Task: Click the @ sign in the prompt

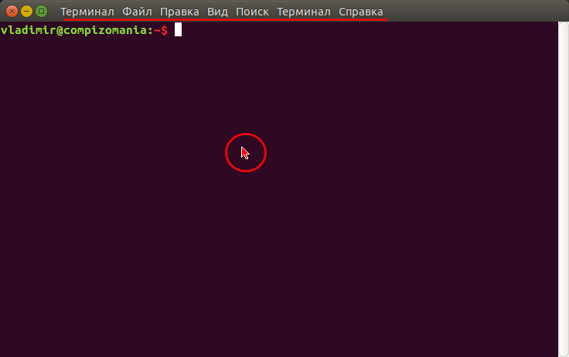Action: pos(60,30)
